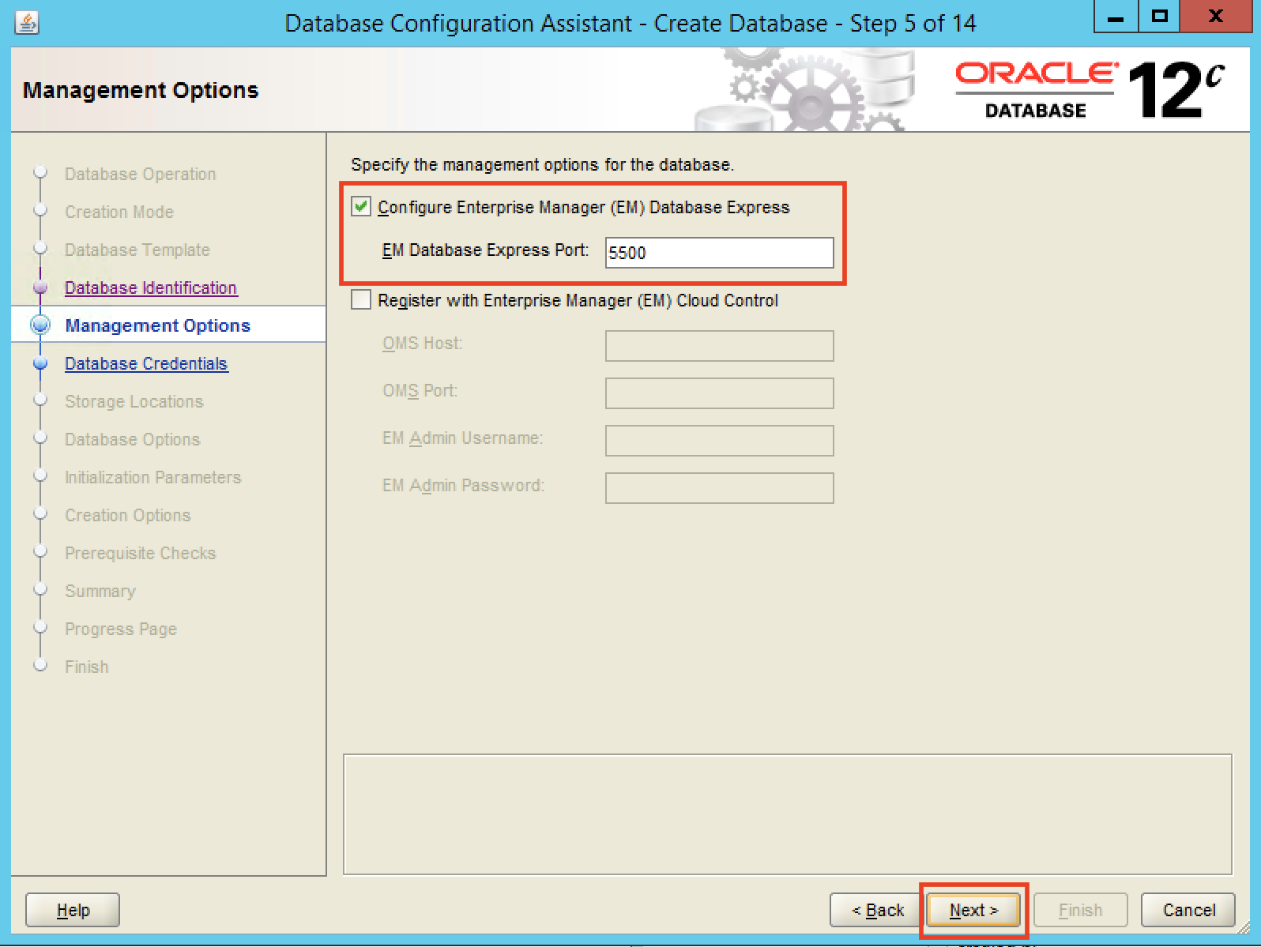Focus the EM Admin Password field

(x=719, y=488)
